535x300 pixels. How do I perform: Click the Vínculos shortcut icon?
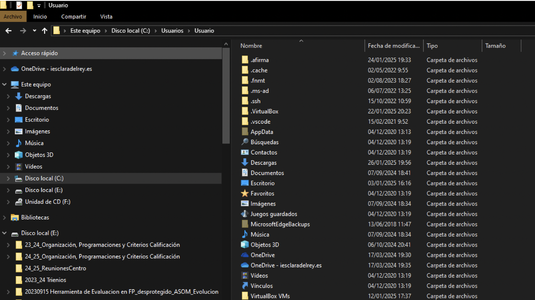coord(245,286)
